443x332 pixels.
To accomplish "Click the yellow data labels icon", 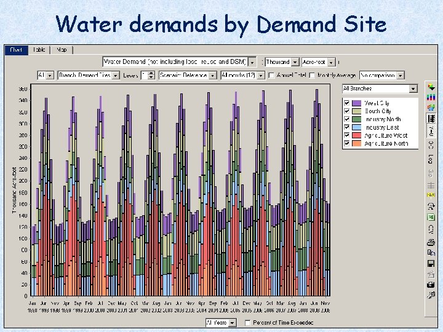I will tap(431, 195).
